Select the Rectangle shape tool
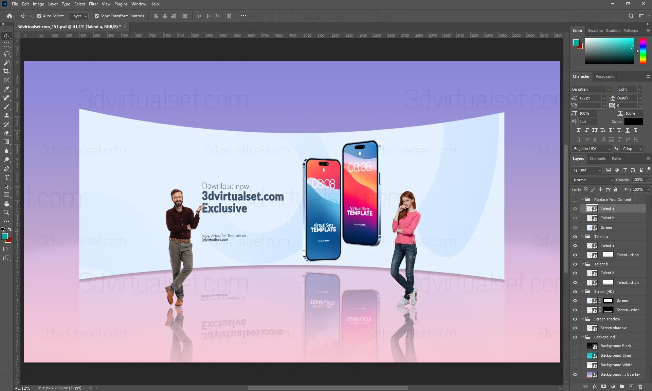 pyautogui.click(x=6, y=195)
